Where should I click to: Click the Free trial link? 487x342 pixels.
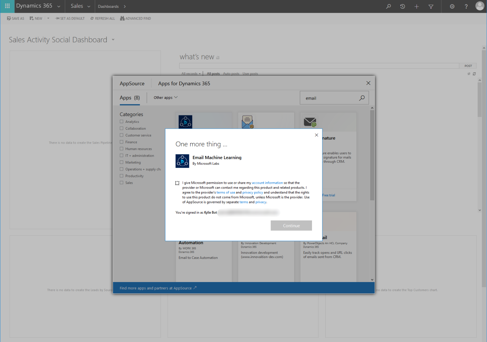coord(329,195)
